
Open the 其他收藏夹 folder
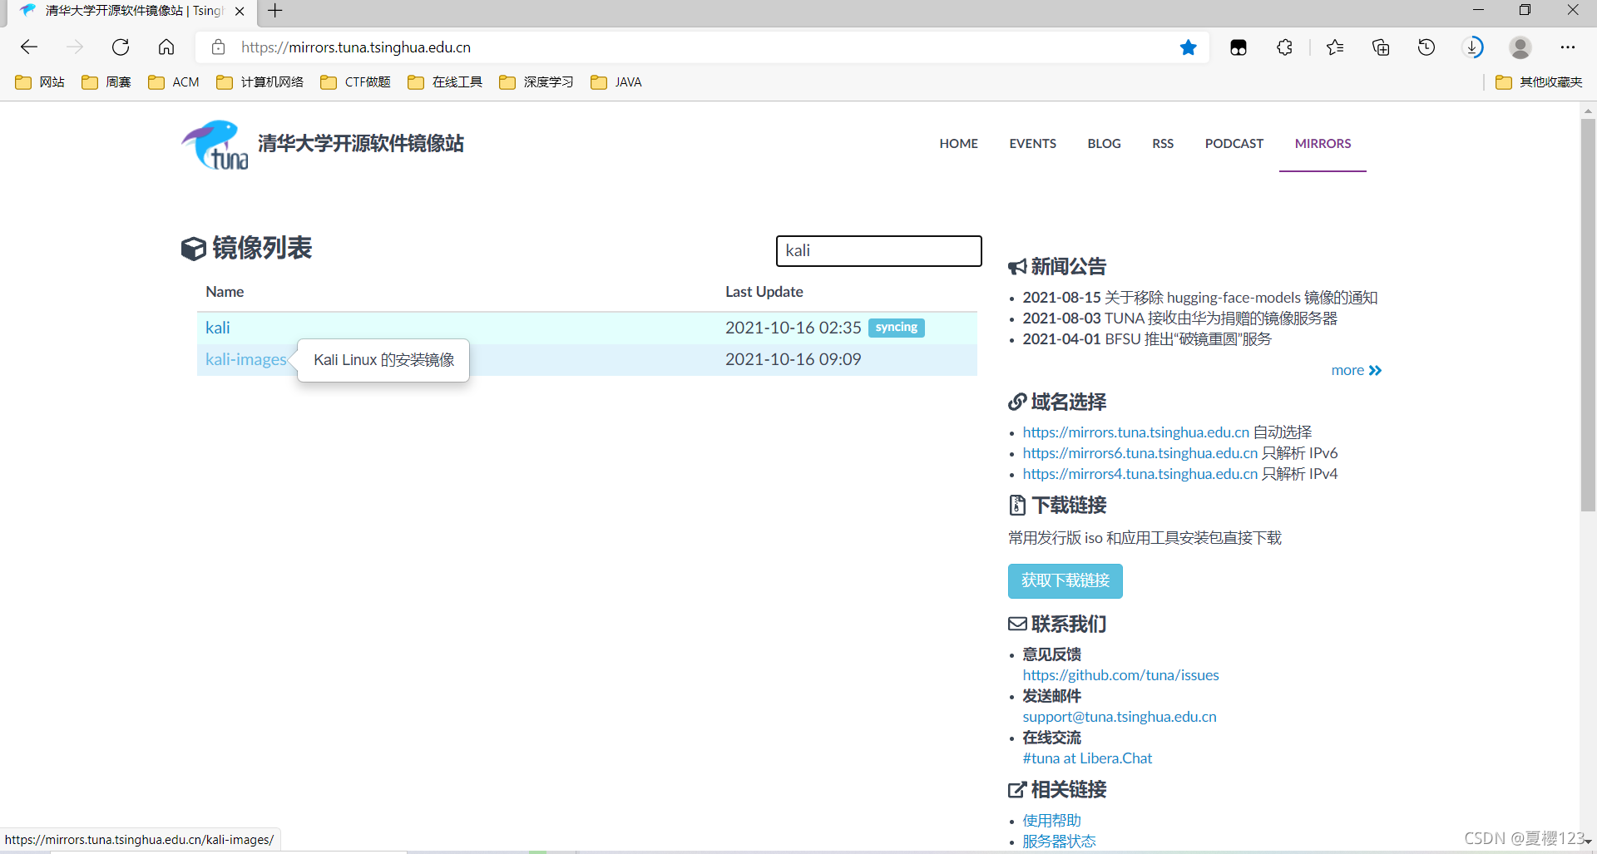coord(1539,82)
